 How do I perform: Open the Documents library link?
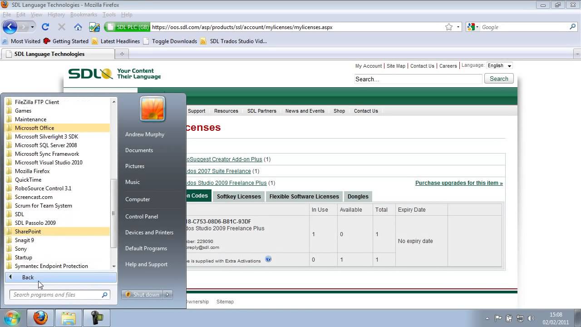point(139,150)
